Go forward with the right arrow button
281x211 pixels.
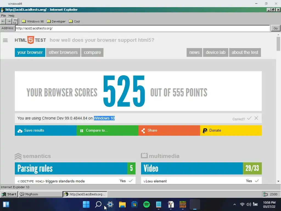[x=9, y=21]
